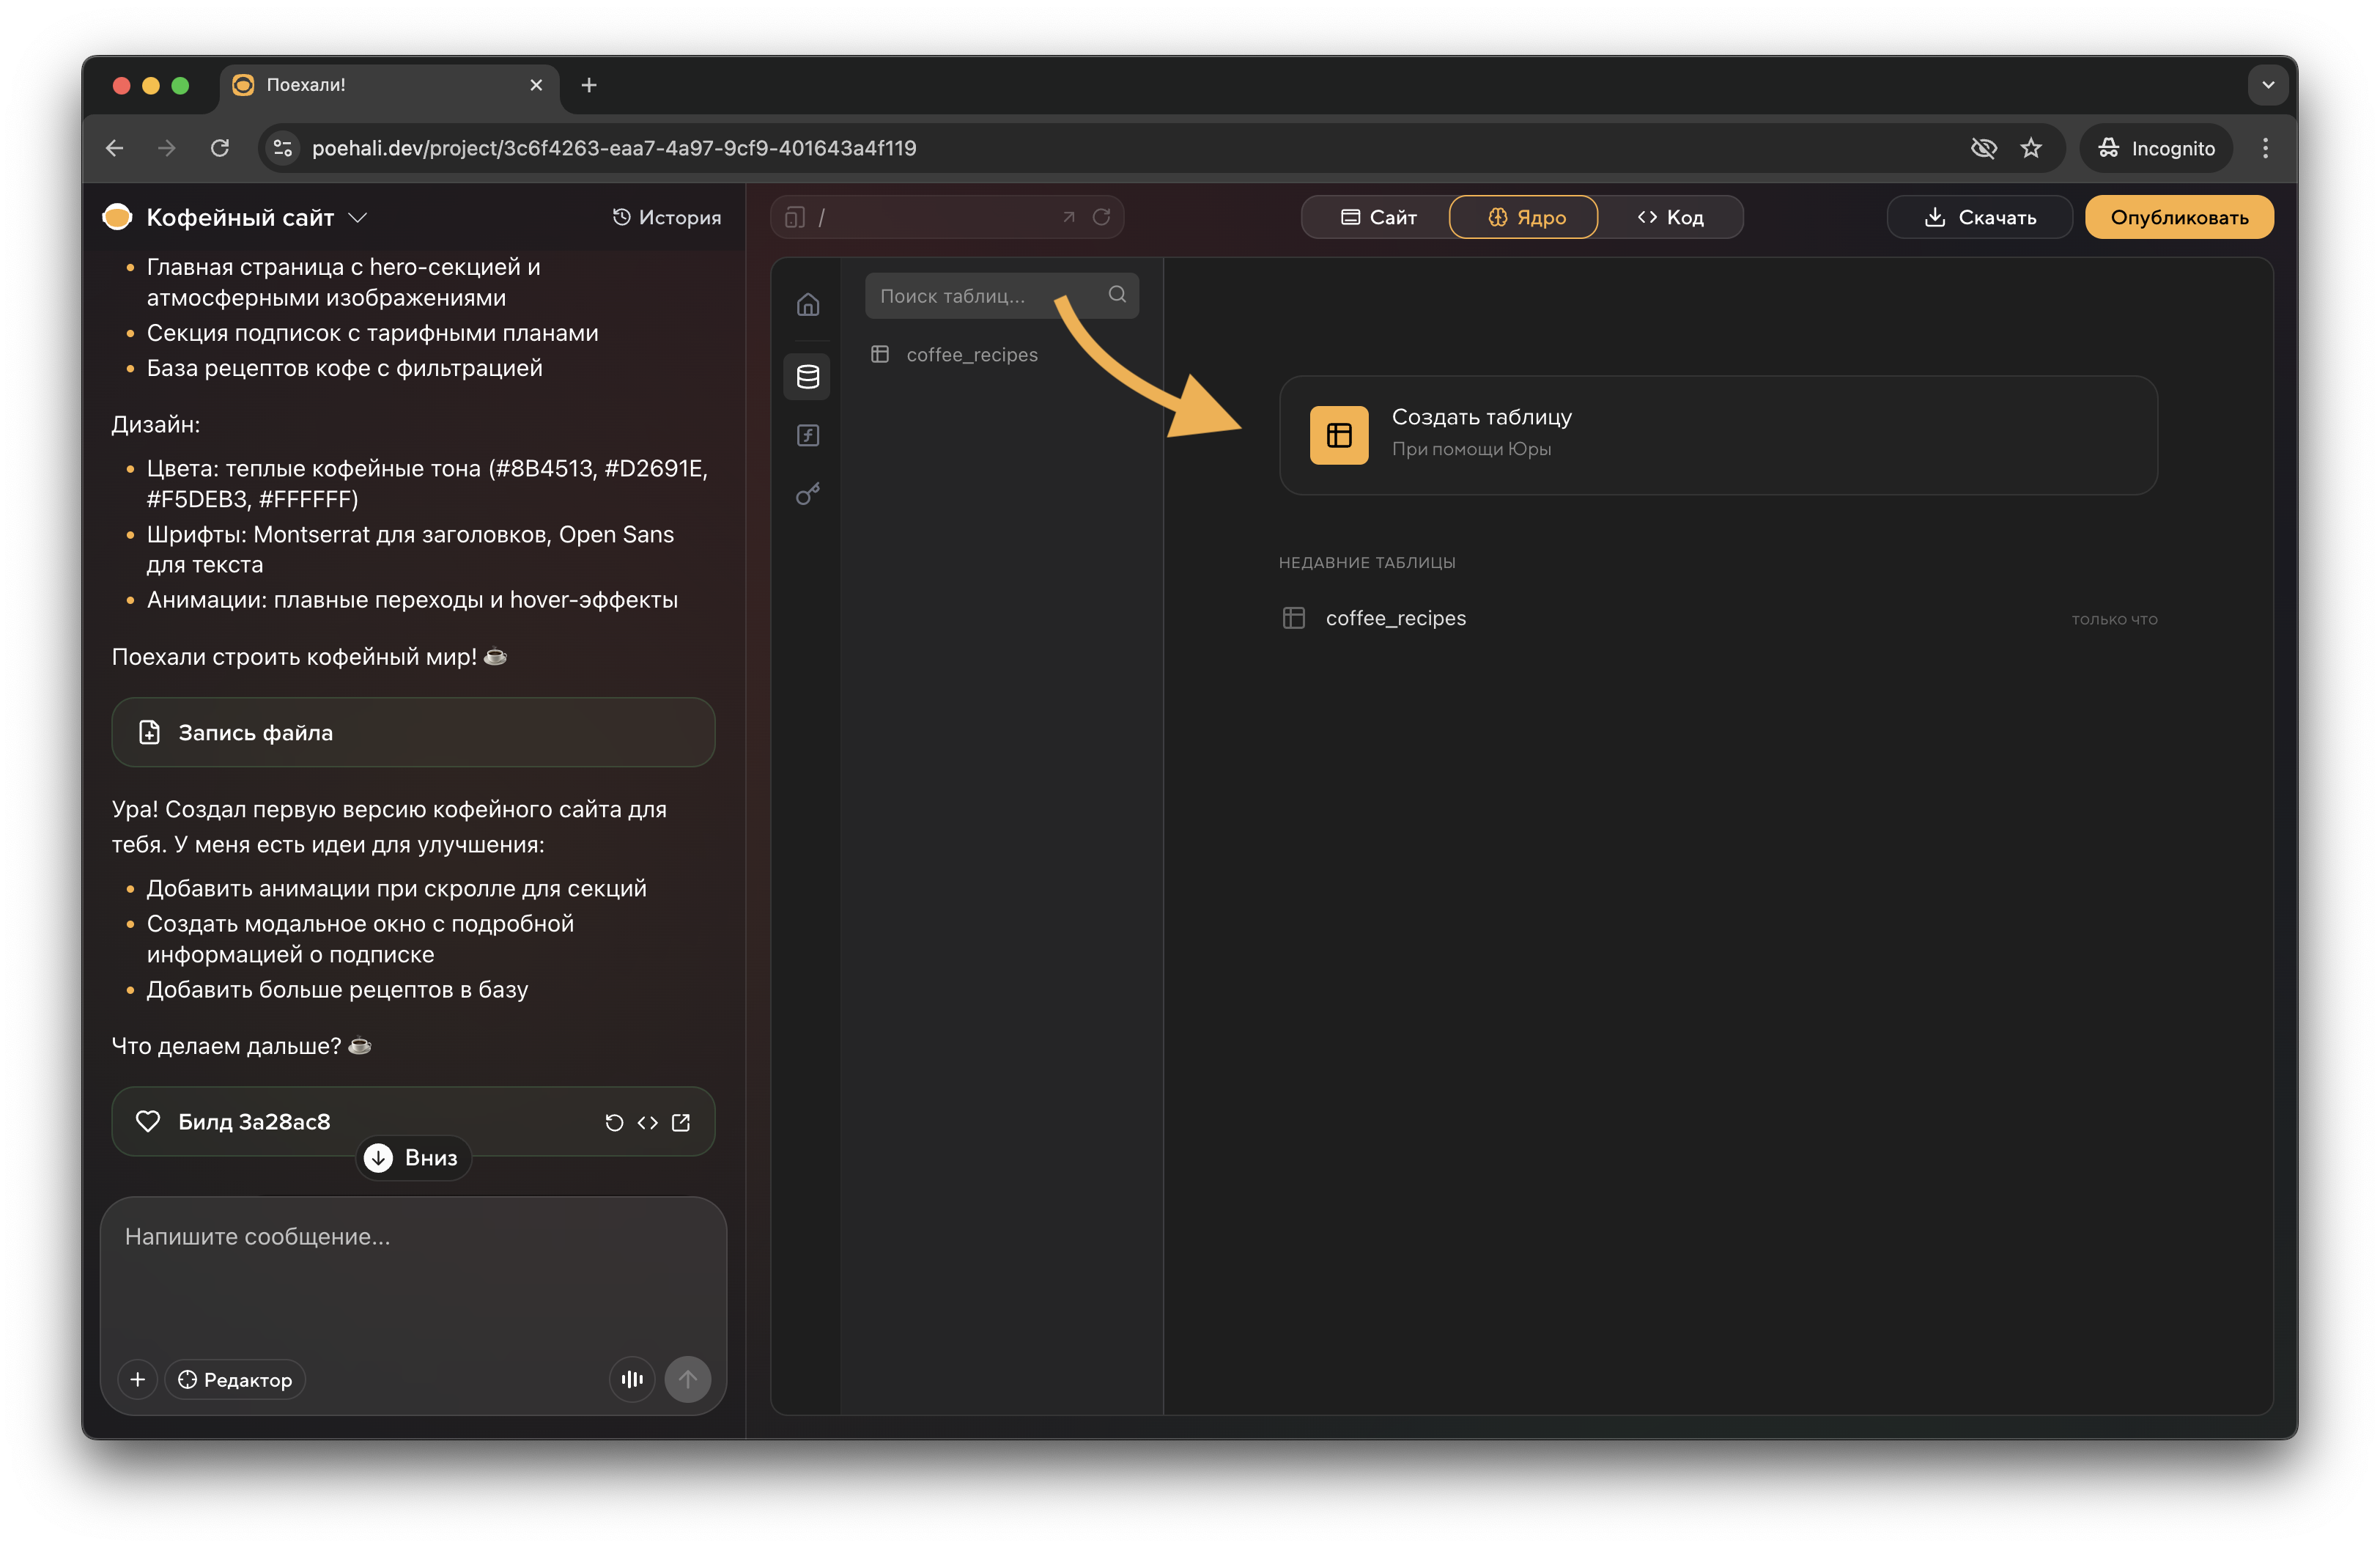Screen dimensions: 2380x1548
Task: Select the database tables sidebar icon
Action: coord(808,377)
